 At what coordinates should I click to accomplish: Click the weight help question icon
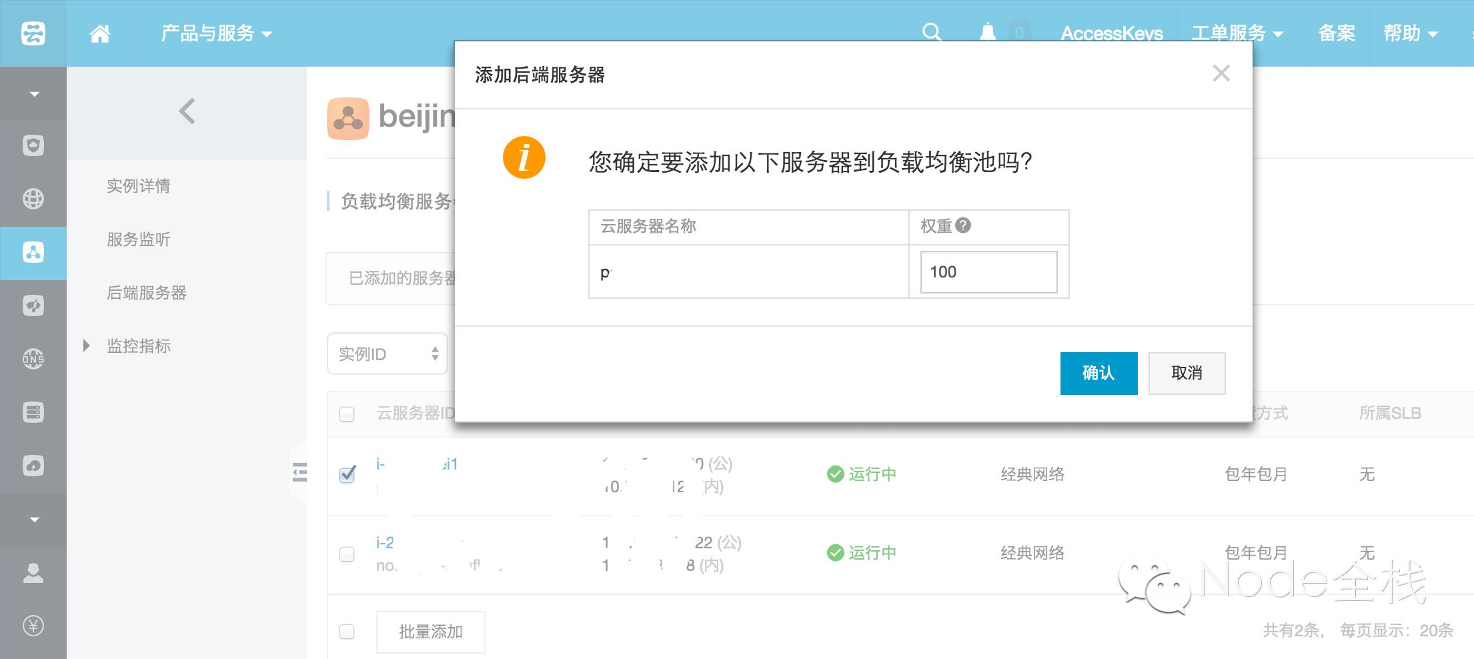963,225
